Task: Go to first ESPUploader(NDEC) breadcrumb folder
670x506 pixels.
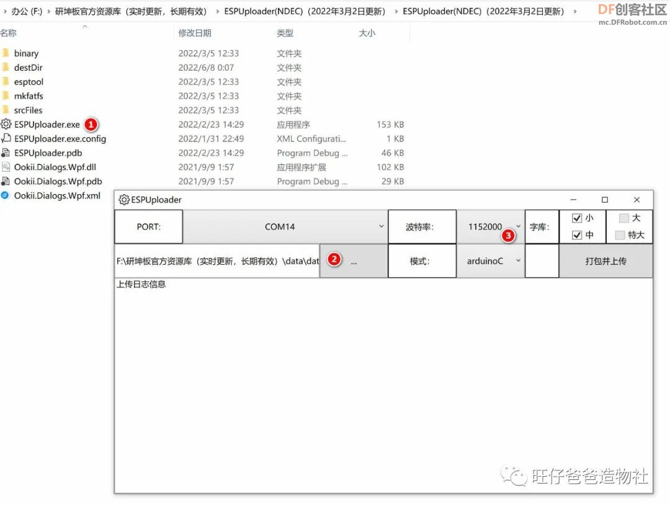Action: pos(305,11)
